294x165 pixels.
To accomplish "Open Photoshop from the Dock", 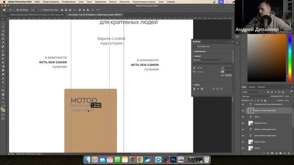I will tap(173, 159).
